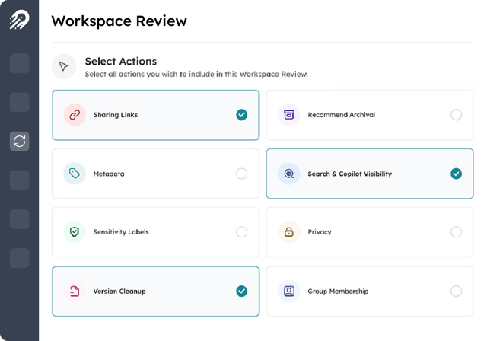Click the rocket logo in sidebar
Viewport: 487px width, 341px height.
[19, 20]
